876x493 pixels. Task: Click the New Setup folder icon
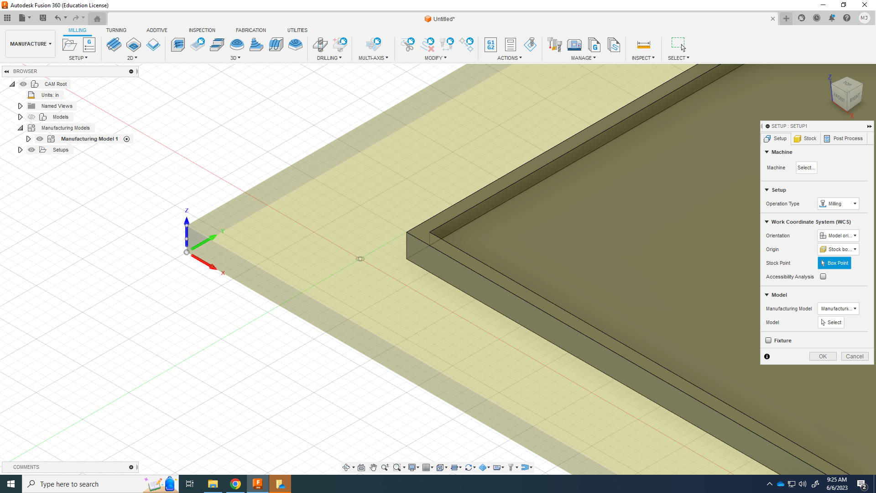tap(69, 45)
